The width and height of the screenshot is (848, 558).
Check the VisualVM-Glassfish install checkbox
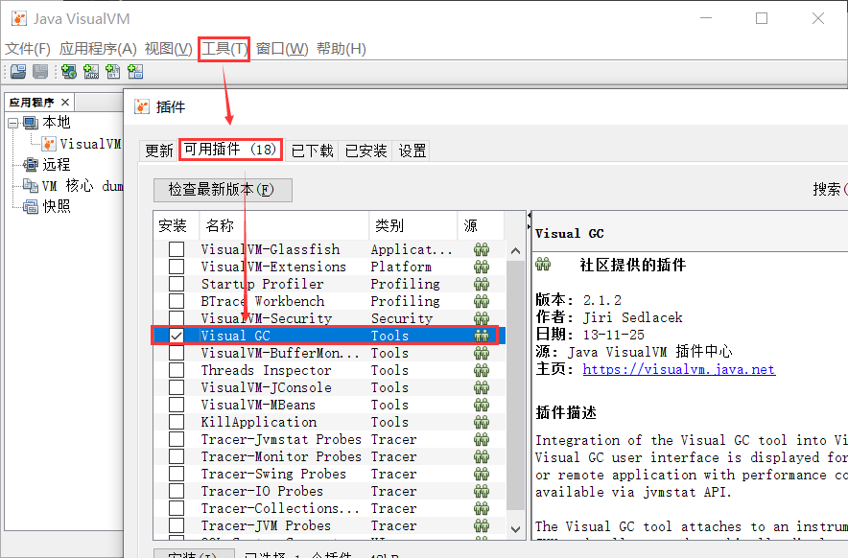point(177,249)
